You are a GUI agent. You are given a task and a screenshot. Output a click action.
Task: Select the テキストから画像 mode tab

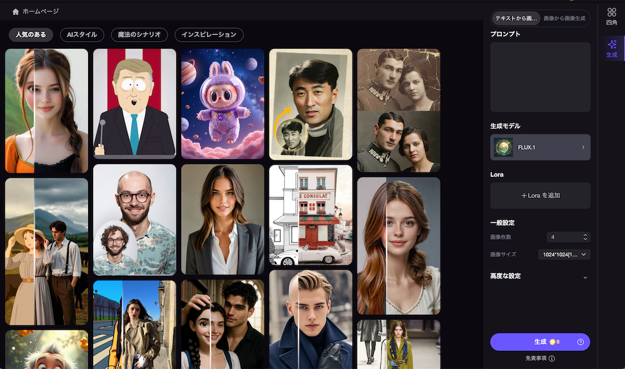click(x=516, y=18)
